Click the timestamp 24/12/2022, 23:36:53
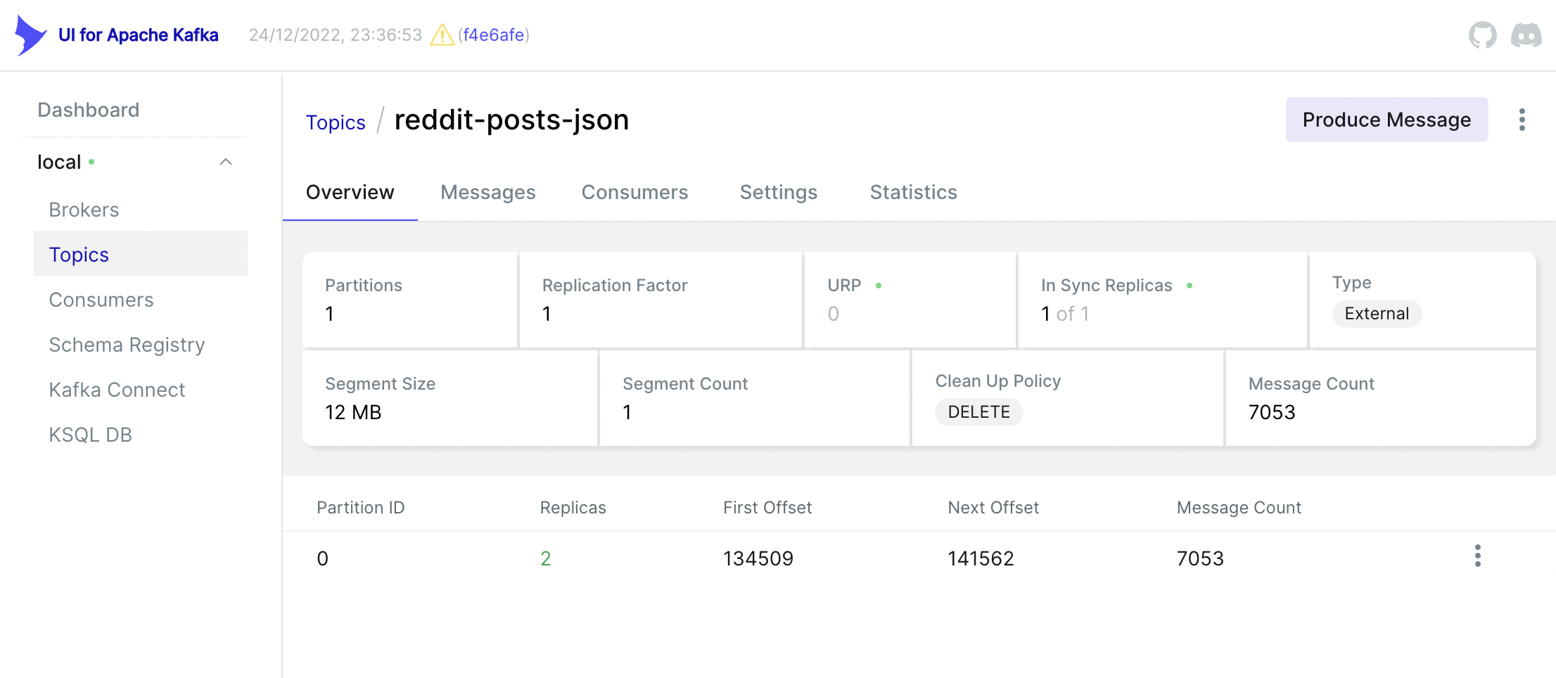 [336, 35]
